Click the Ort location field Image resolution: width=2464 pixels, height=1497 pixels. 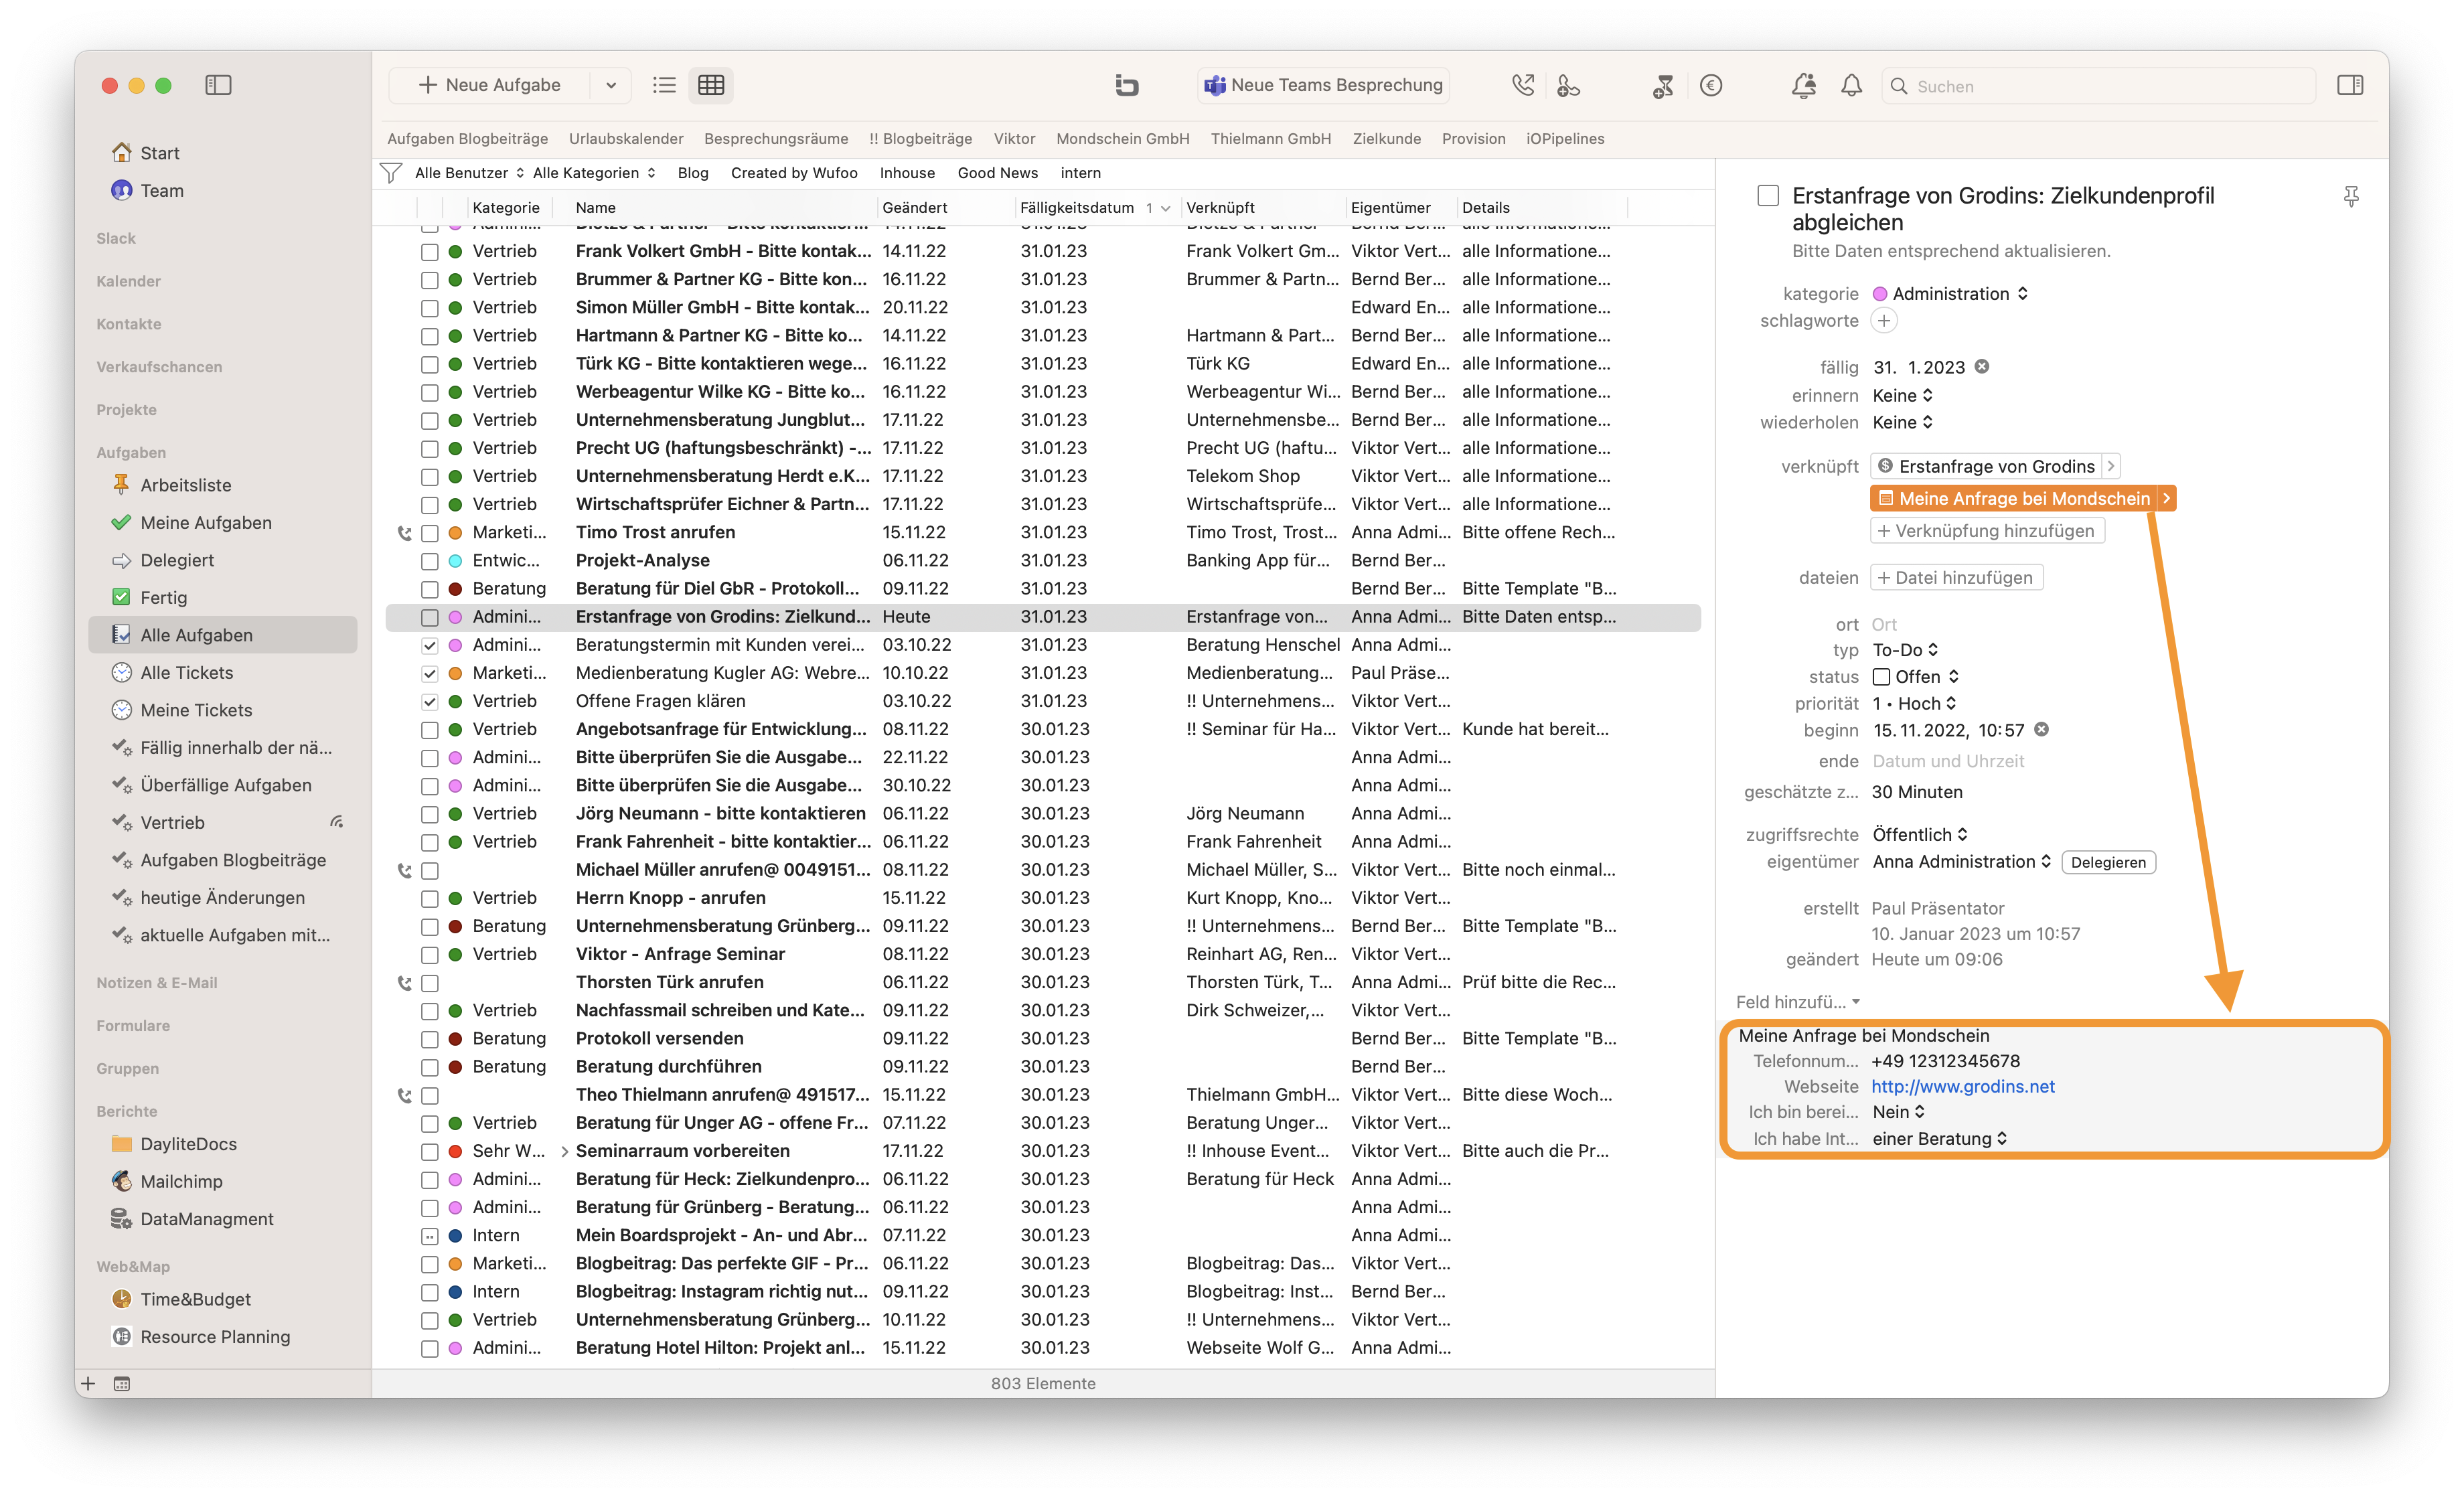[x=1884, y=624]
